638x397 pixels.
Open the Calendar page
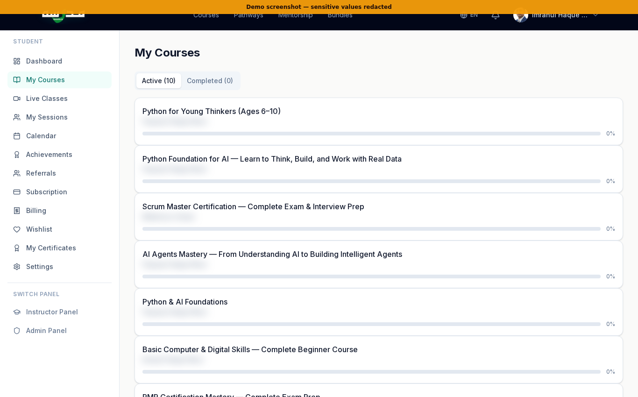coord(59,136)
